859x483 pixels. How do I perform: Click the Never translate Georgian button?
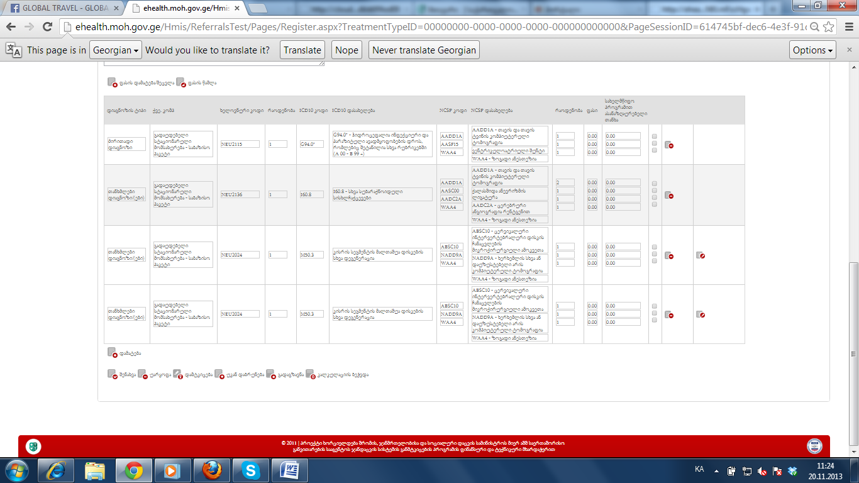coord(424,50)
